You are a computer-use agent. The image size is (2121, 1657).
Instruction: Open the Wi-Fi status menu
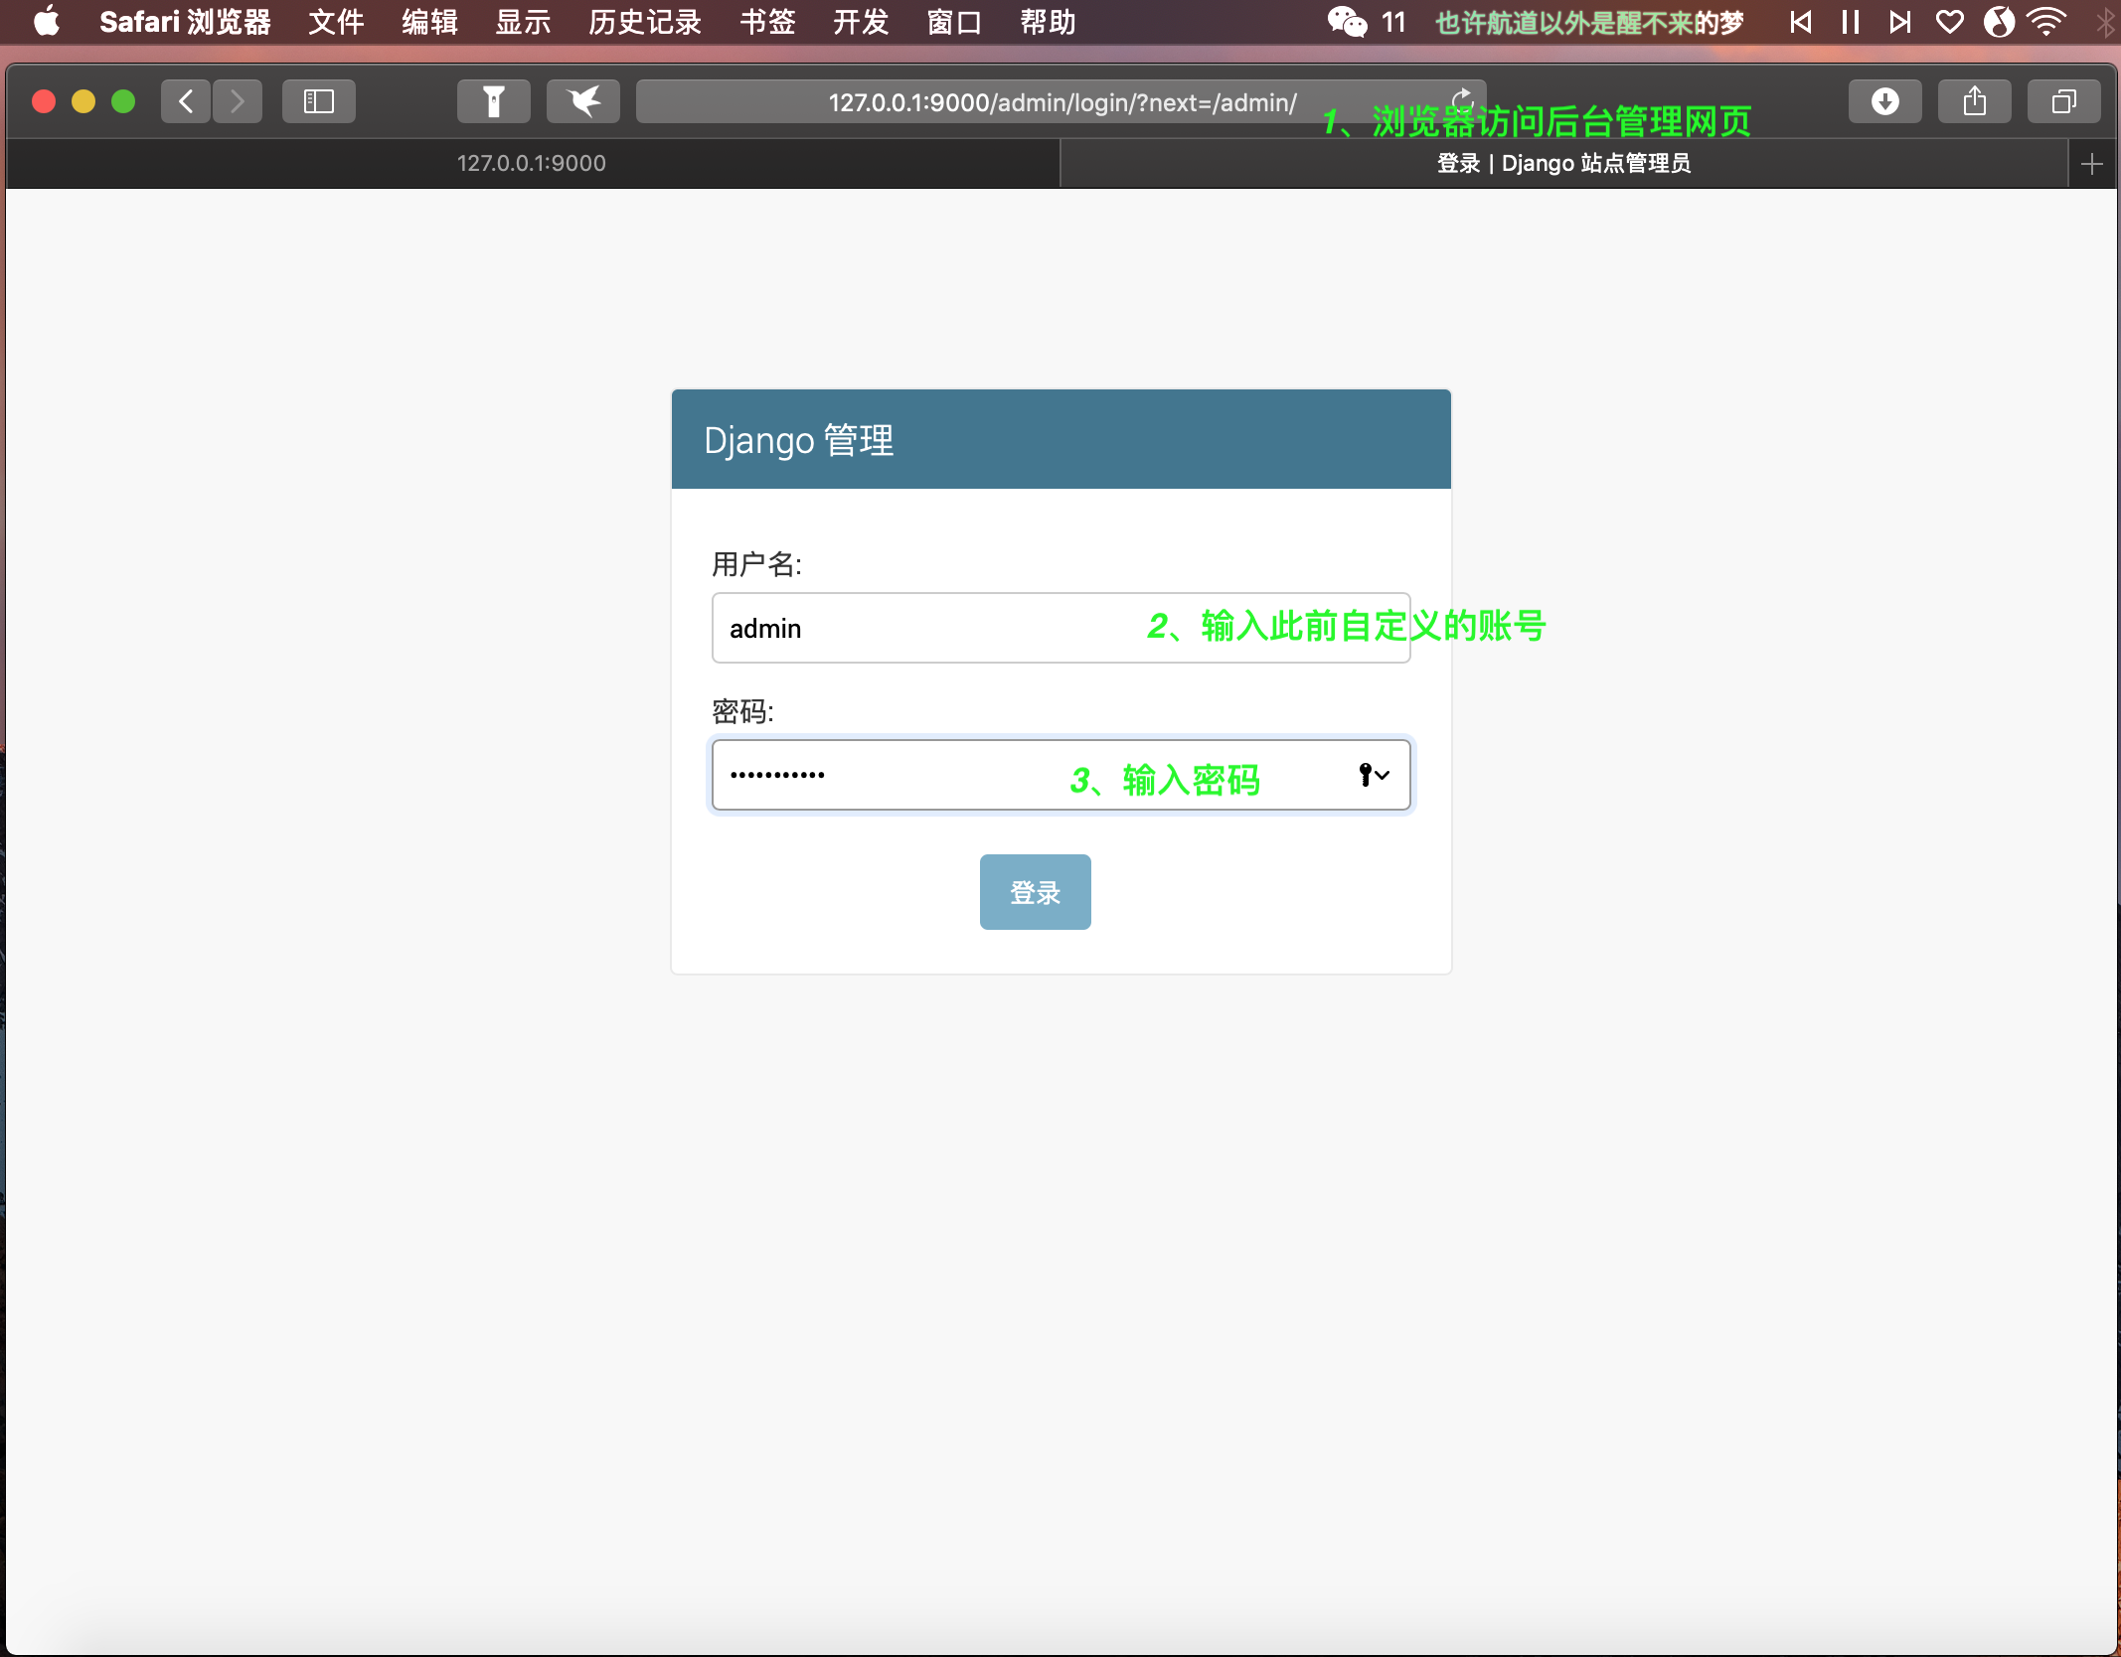pyautogui.click(x=2046, y=22)
